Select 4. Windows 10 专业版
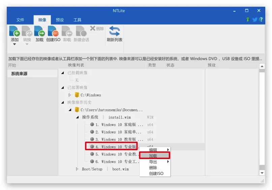This screenshot has height=190, width=272. tap(116, 147)
